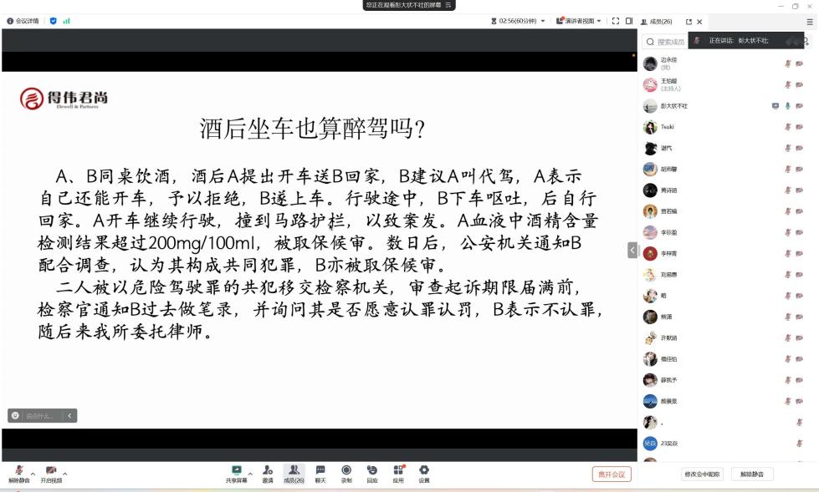Start 录制 recording
This screenshot has width=819, height=492.
point(346,474)
